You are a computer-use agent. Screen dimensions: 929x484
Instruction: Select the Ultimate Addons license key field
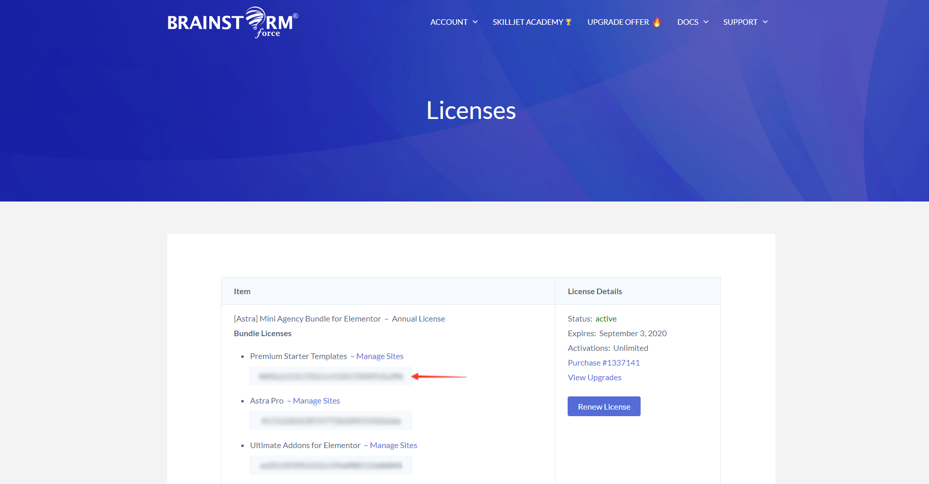[x=331, y=465]
